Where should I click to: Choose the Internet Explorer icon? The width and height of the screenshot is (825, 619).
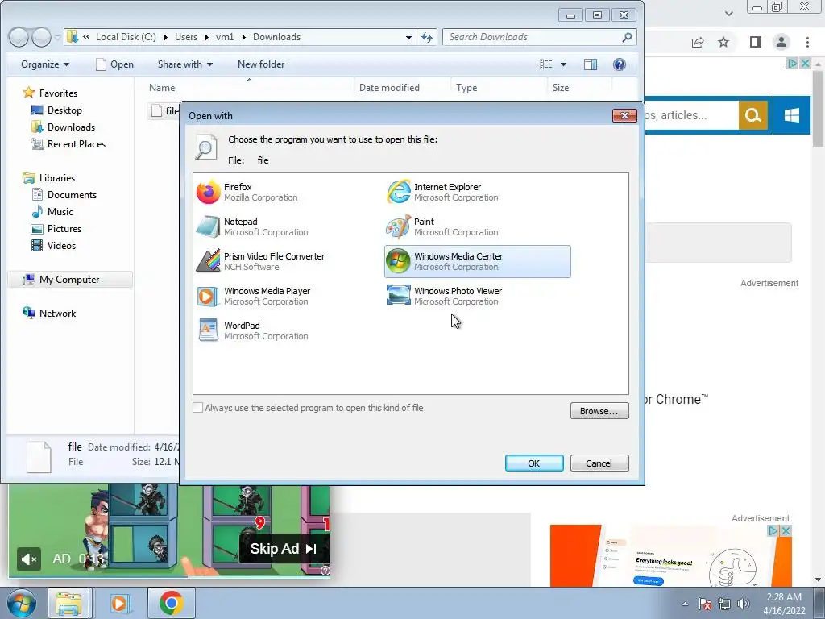398,192
